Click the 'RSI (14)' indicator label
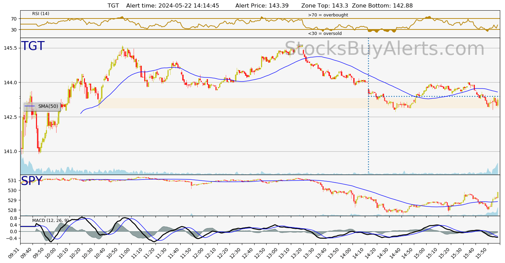The image size is (505, 263). [x=41, y=14]
